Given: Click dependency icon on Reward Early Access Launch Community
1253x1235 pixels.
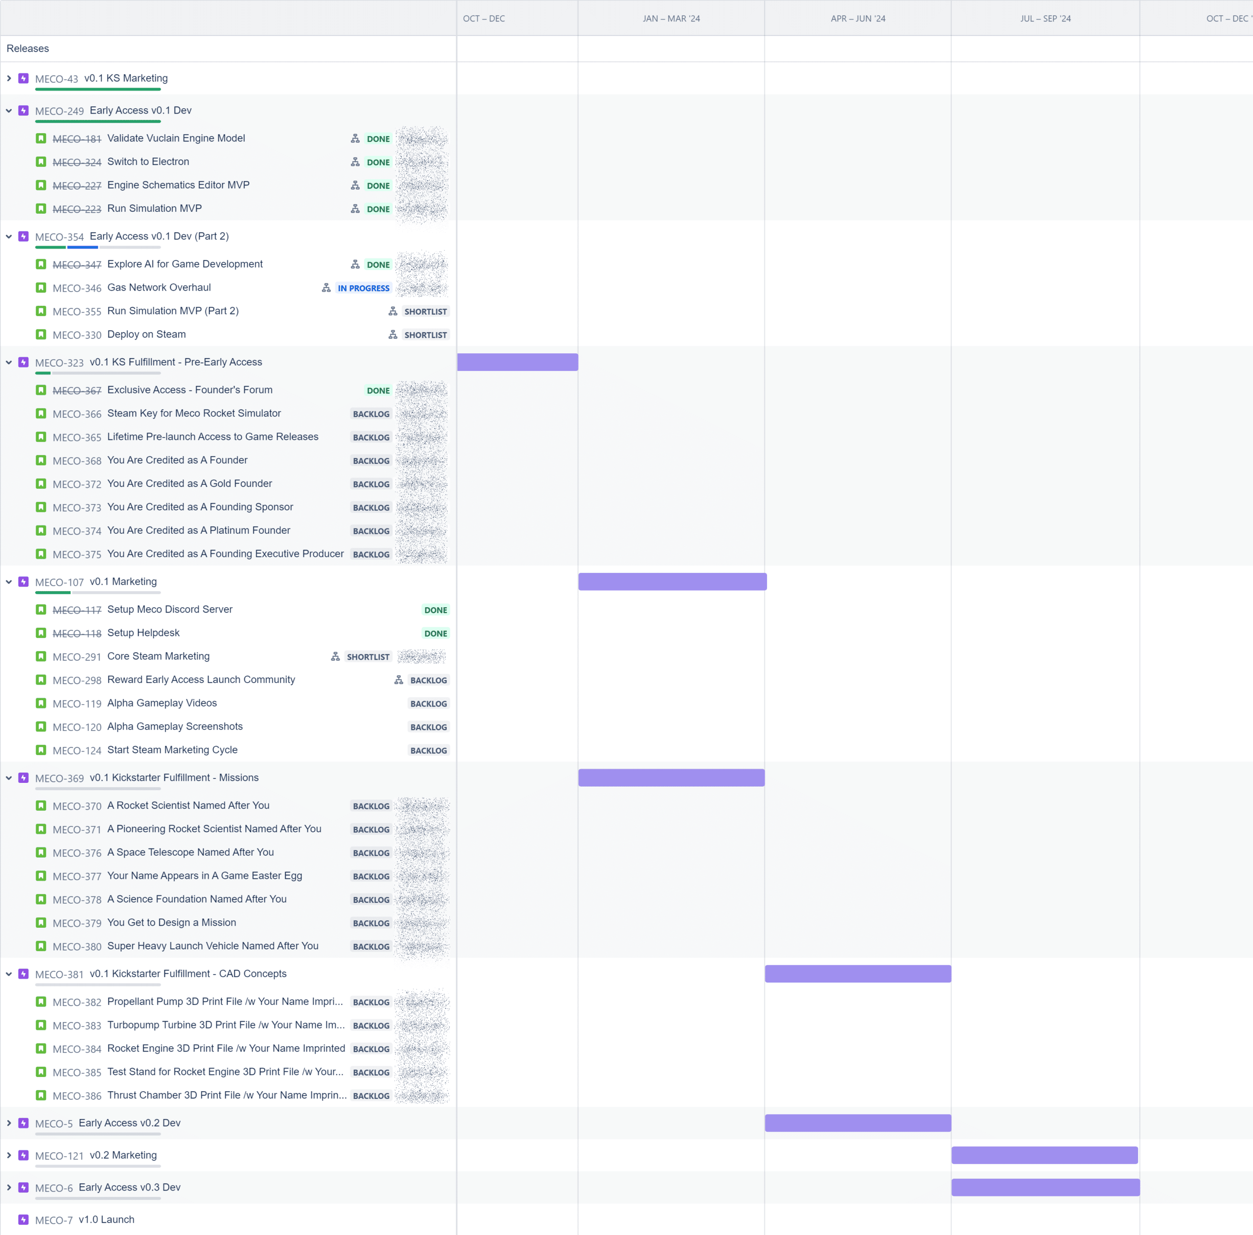Looking at the screenshot, I should (399, 680).
